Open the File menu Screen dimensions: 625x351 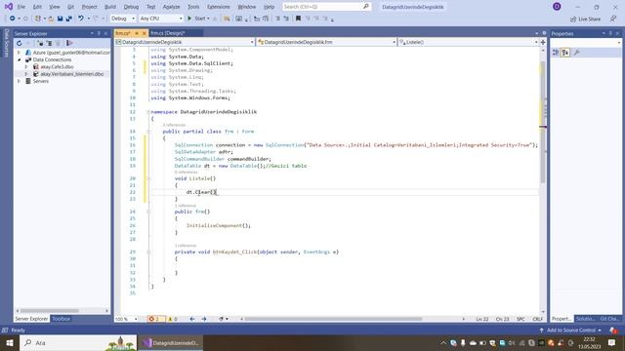(x=21, y=7)
